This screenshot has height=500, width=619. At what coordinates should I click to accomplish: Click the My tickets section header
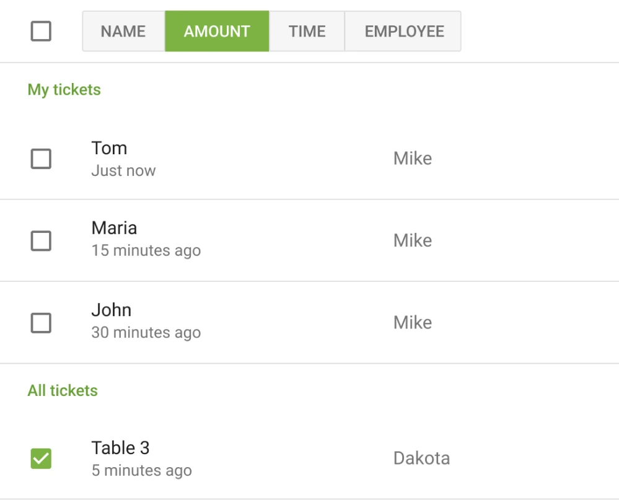[64, 89]
